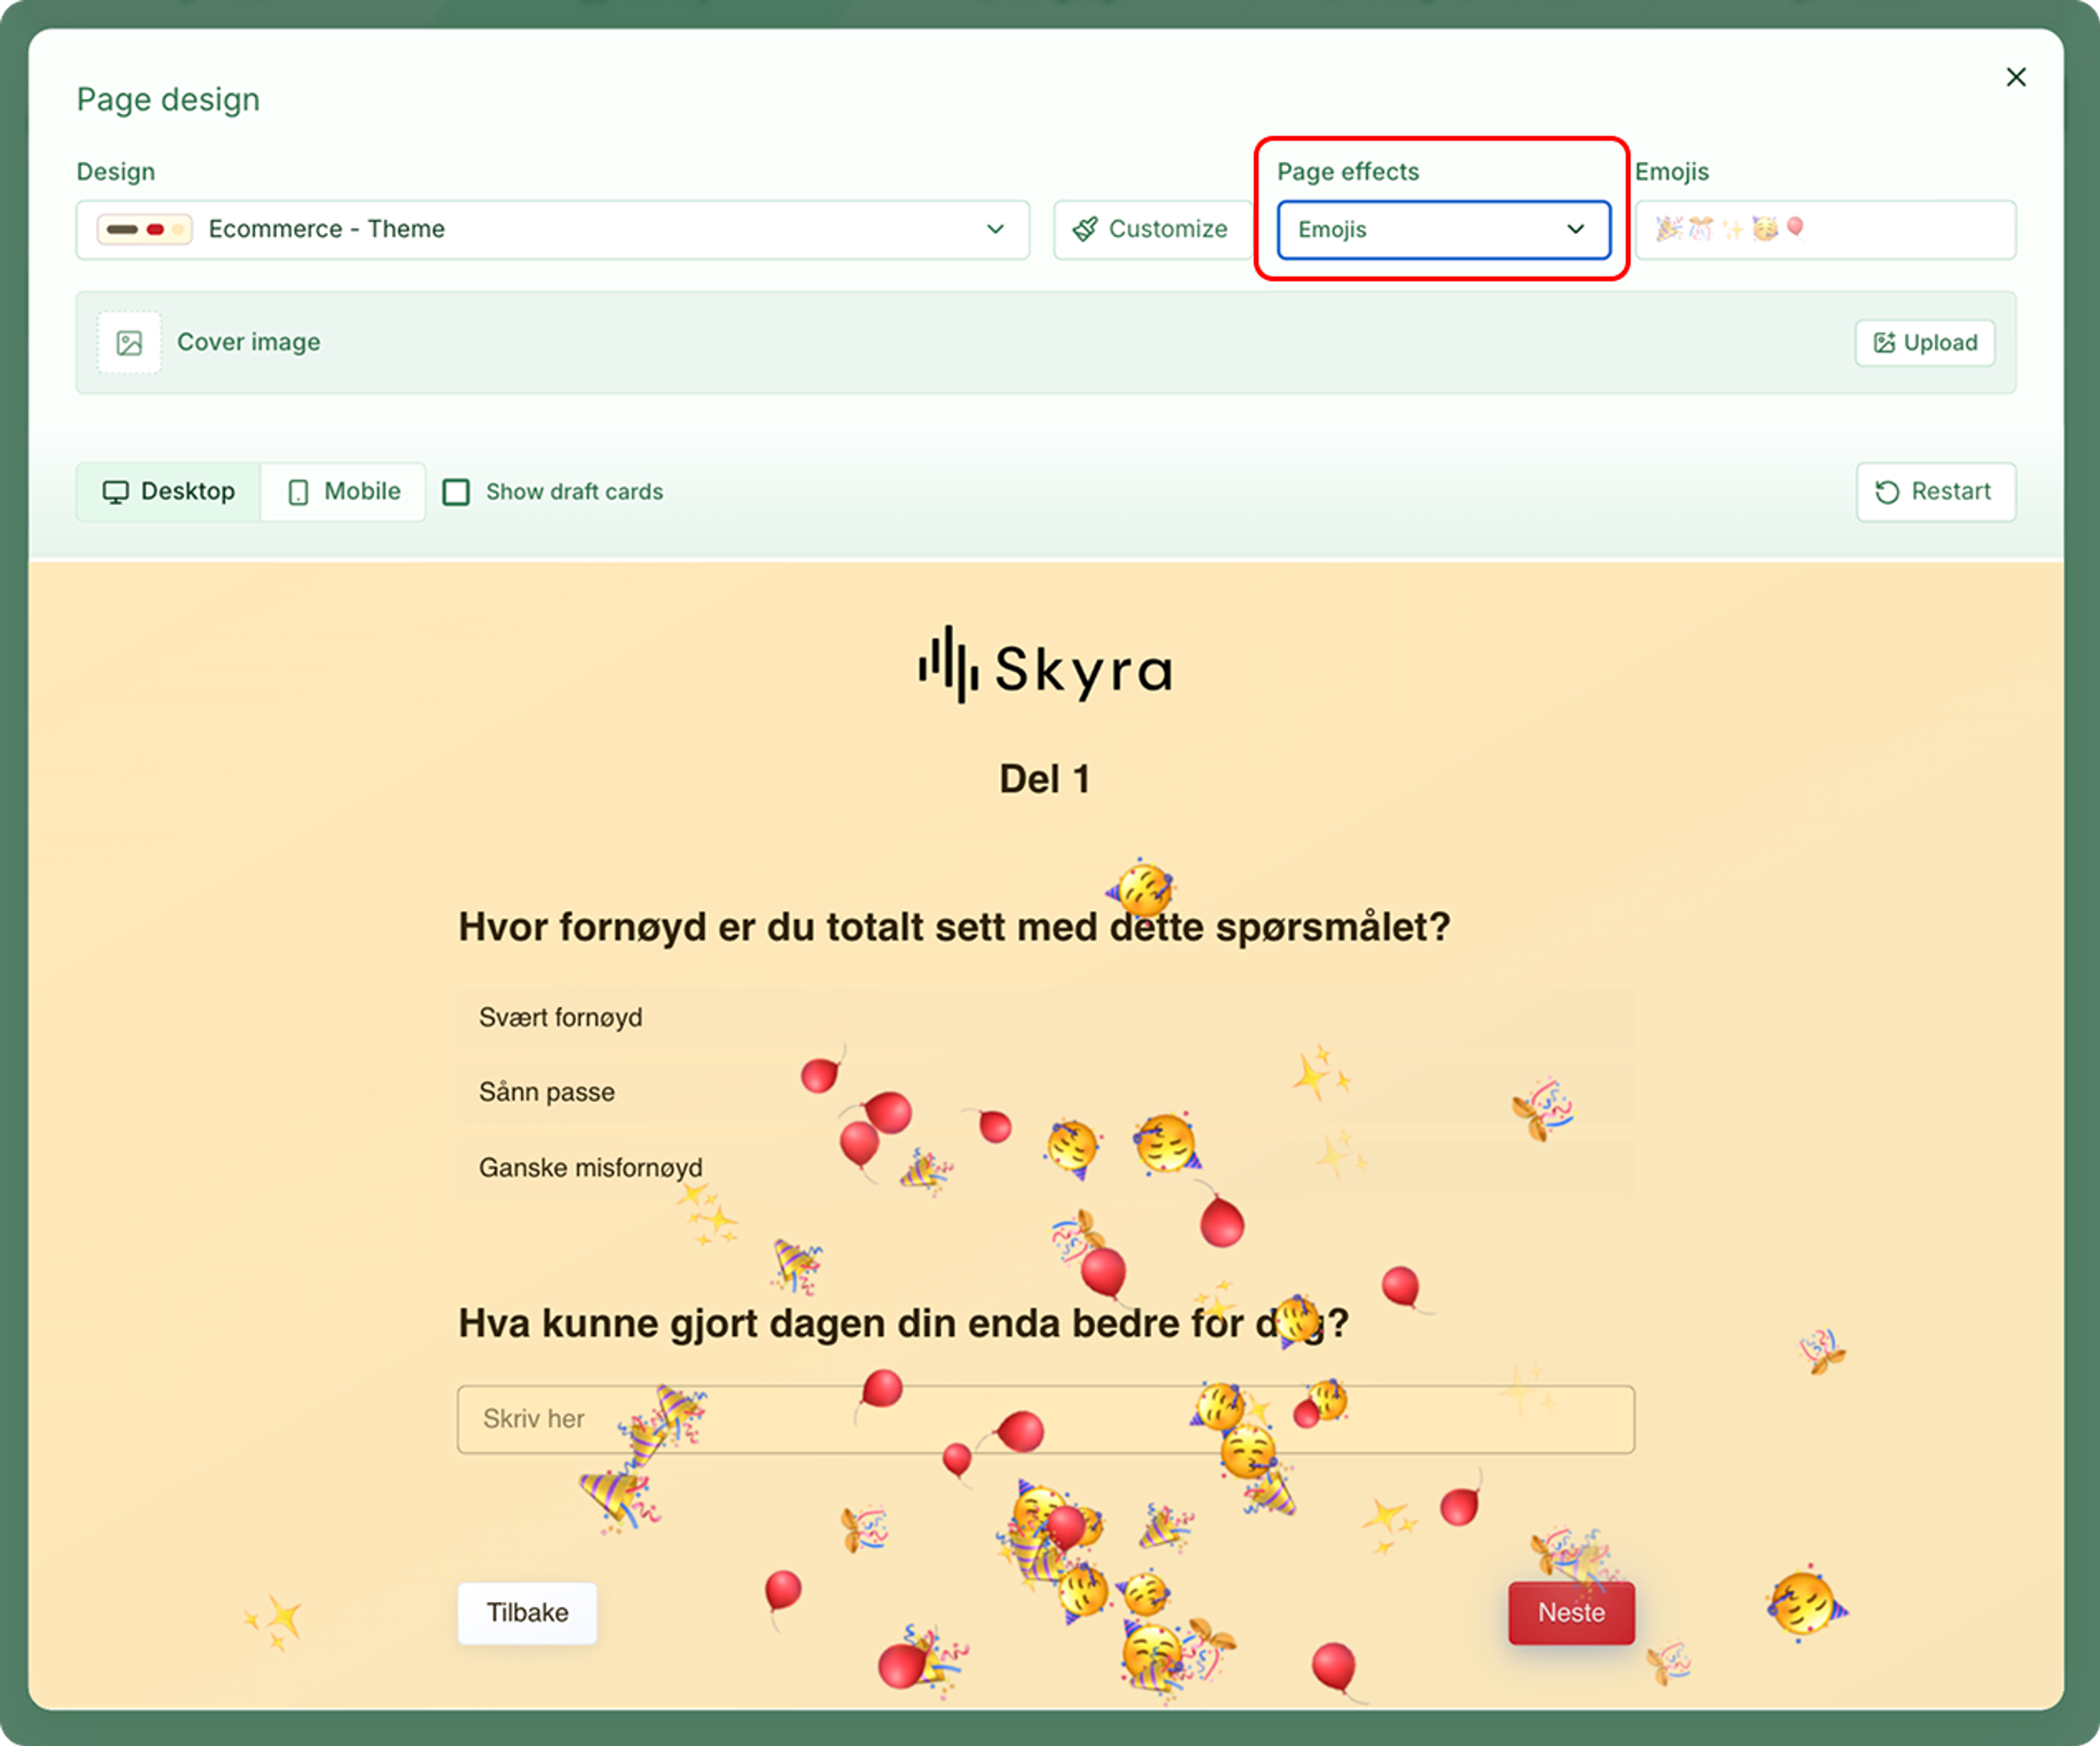Click the Tilbake button
This screenshot has height=1746, width=2100.
(x=527, y=1612)
